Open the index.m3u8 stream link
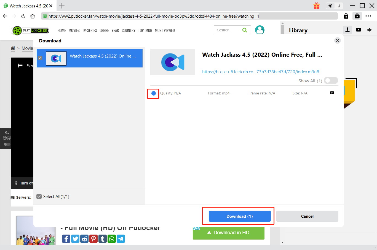The height and width of the screenshot is (250, 377). pos(260,72)
